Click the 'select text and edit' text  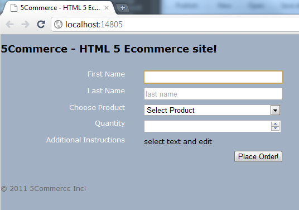pos(178,142)
